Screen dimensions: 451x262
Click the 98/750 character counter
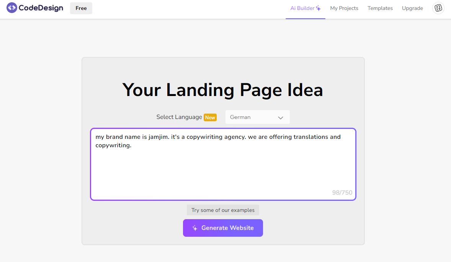(x=342, y=193)
